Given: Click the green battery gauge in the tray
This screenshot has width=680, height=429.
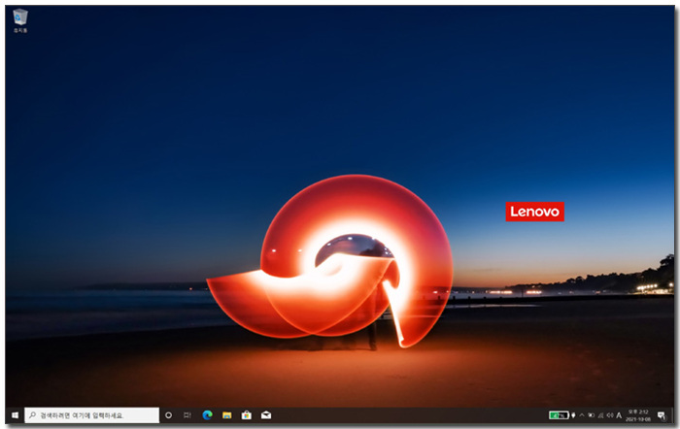Looking at the screenshot, I should click(559, 414).
